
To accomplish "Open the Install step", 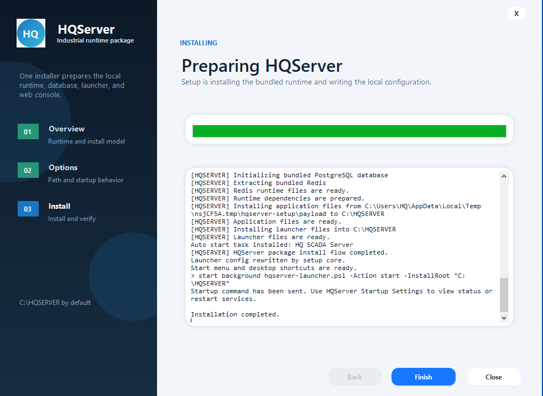I will 59,207.
